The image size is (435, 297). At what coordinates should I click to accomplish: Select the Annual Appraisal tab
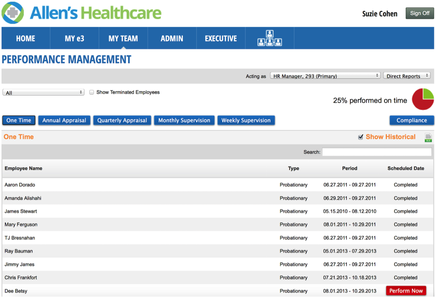pyautogui.click(x=64, y=120)
